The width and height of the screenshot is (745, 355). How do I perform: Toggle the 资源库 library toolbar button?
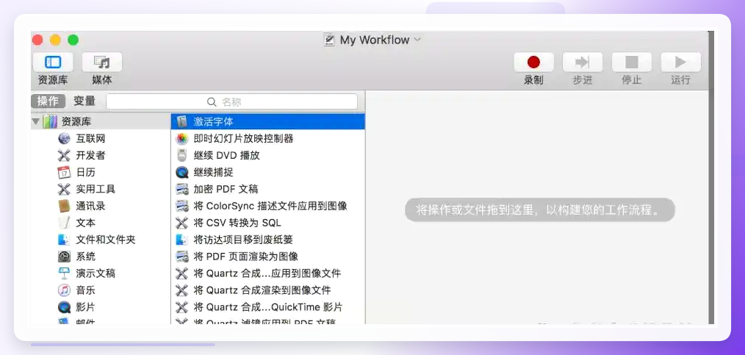pyautogui.click(x=53, y=62)
